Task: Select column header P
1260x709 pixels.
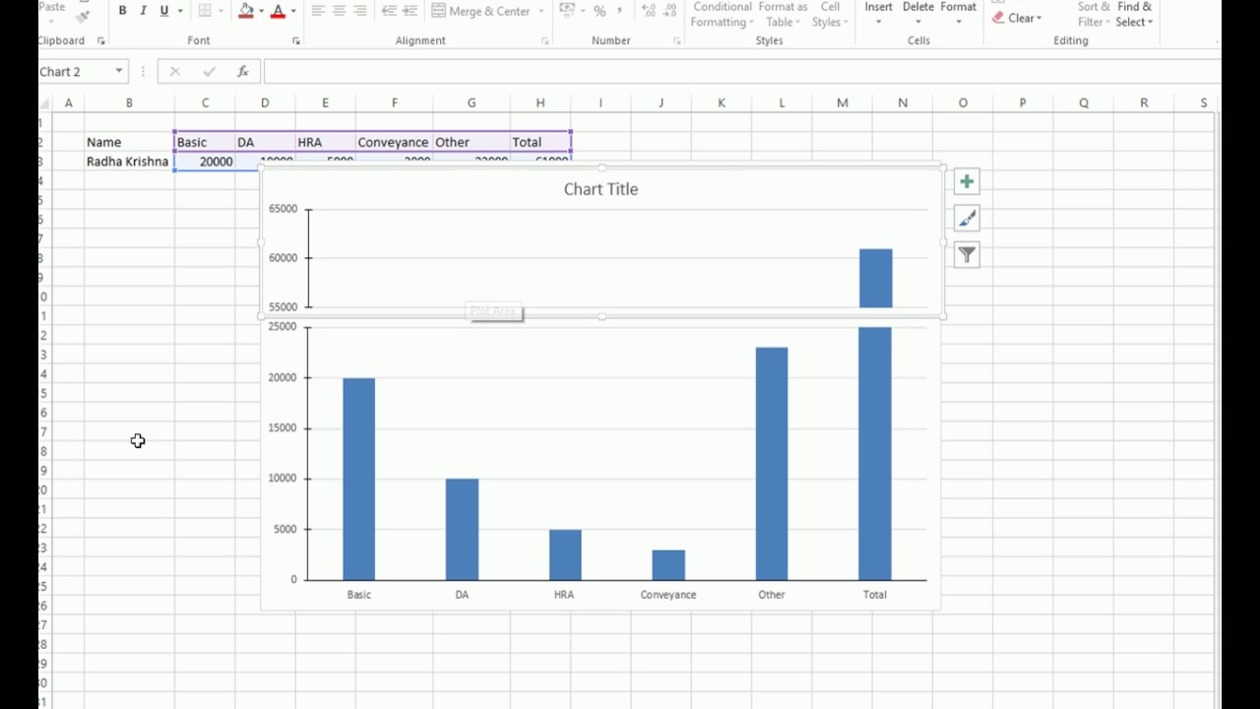Action: (1023, 102)
